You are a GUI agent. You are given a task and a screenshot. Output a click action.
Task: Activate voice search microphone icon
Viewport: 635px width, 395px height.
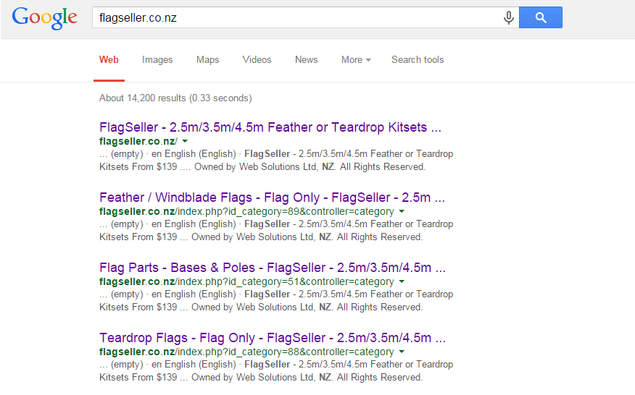509,17
